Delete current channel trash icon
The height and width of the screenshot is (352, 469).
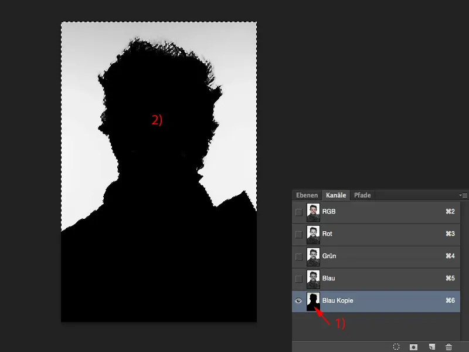pyautogui.click(x=448, y=347)
